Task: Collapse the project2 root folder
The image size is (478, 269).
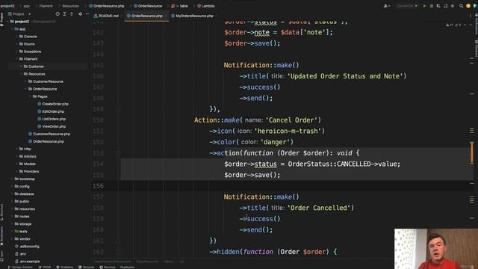Action: pyautogui.click(x=7, y=22)
